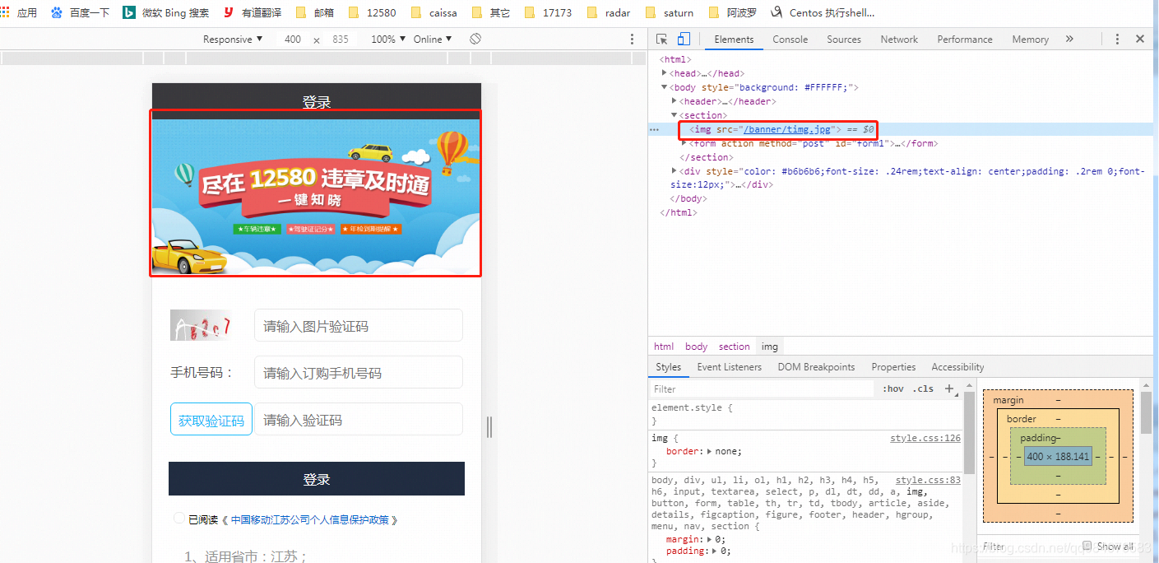Focus the 请输入订购手机号码 field
Screen dimensions: 1159x563
[x=359, y=373]
